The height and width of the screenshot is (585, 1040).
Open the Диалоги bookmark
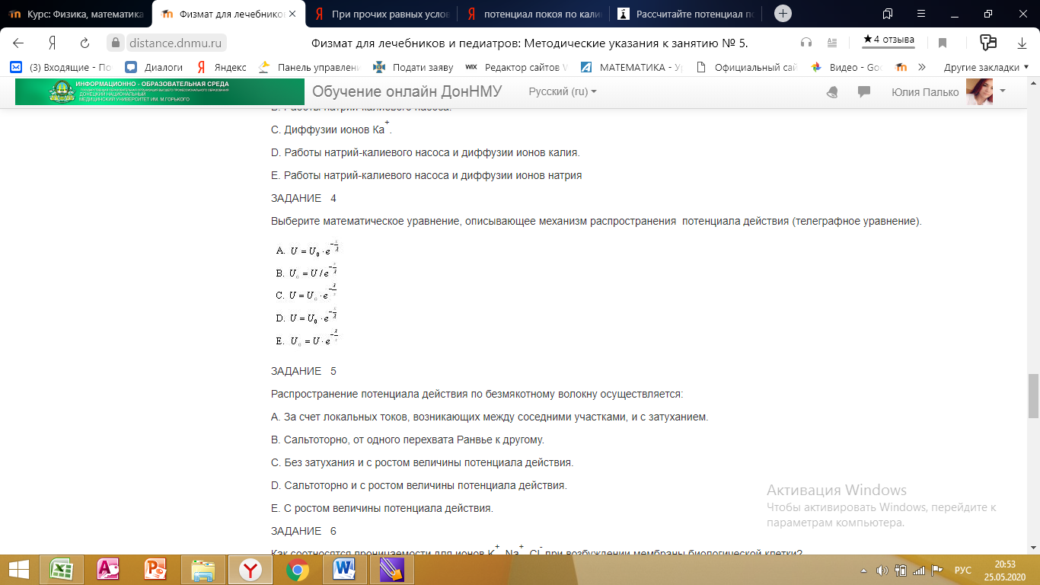154,67
